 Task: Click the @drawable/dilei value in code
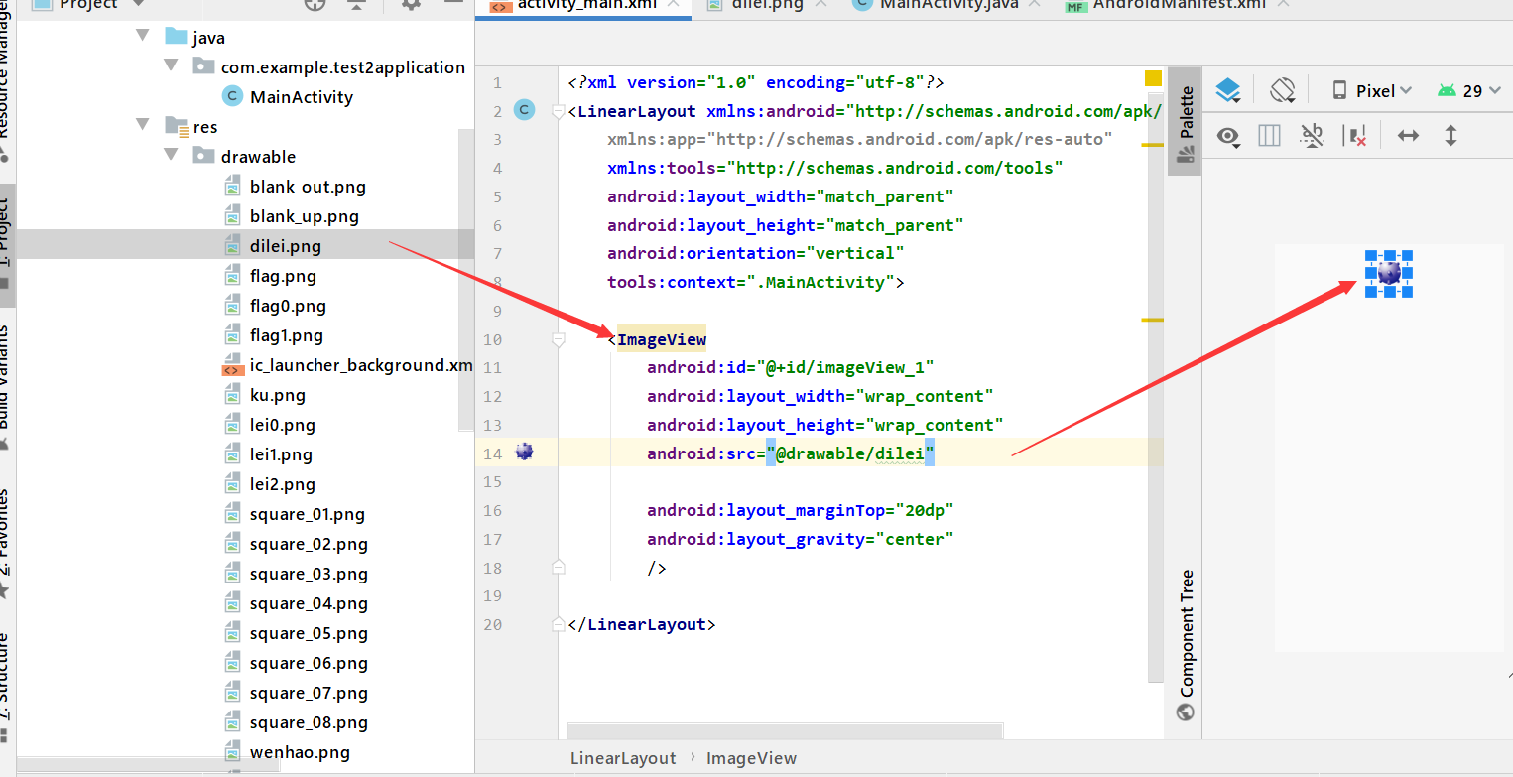tap(850, 453)
